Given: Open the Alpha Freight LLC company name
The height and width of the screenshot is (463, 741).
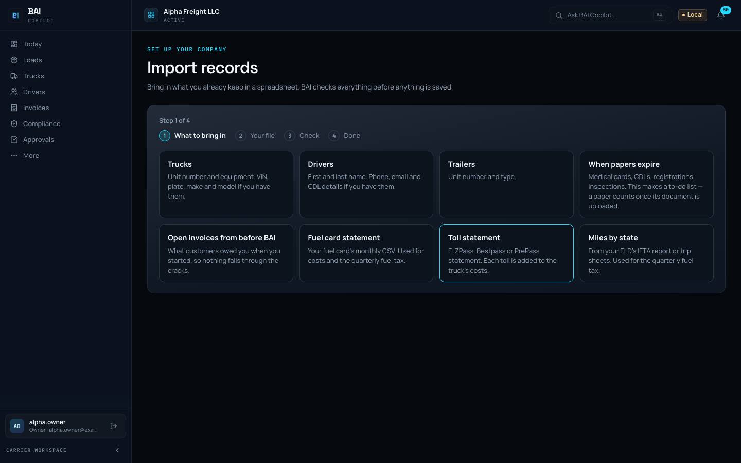Looking at the screenshot, I should [191, 12].
